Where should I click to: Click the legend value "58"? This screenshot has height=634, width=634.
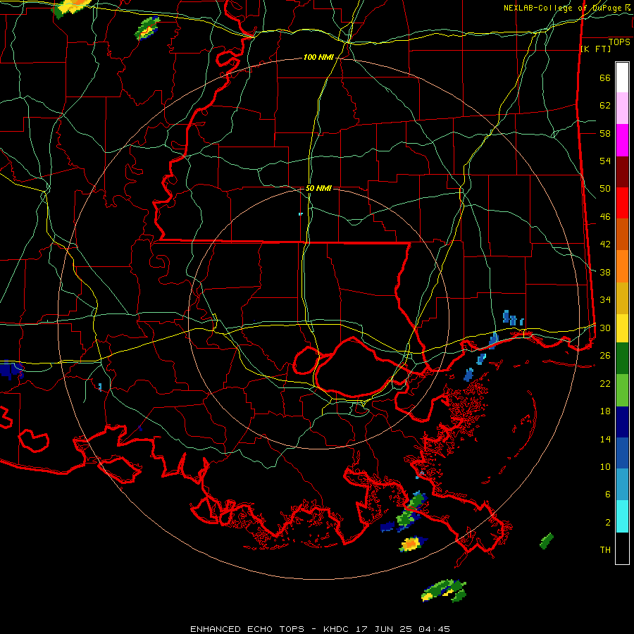coord(605,133)
